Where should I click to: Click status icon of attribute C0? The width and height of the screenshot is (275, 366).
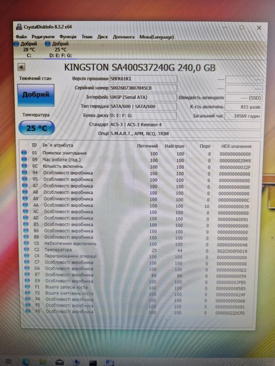point(26,243)
